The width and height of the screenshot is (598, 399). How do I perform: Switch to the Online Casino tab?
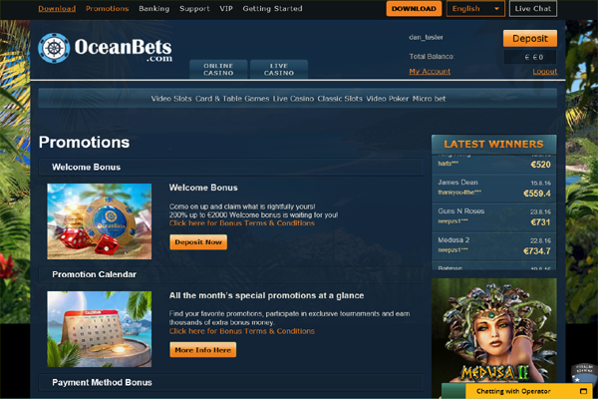(218, 70)
